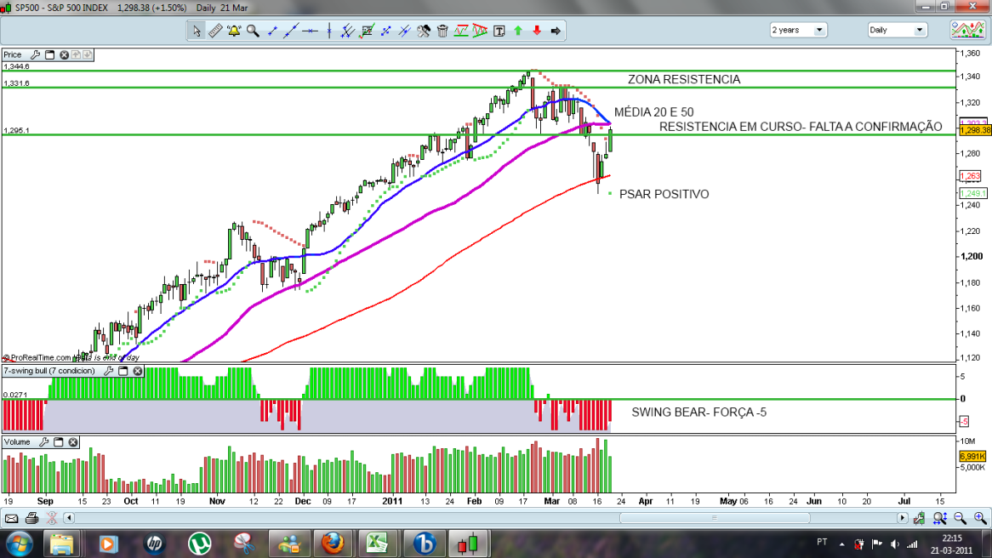The width and height of the screenshot is (992, 558).
Task: Click the PT language indicator
Action: coord(822,542)
